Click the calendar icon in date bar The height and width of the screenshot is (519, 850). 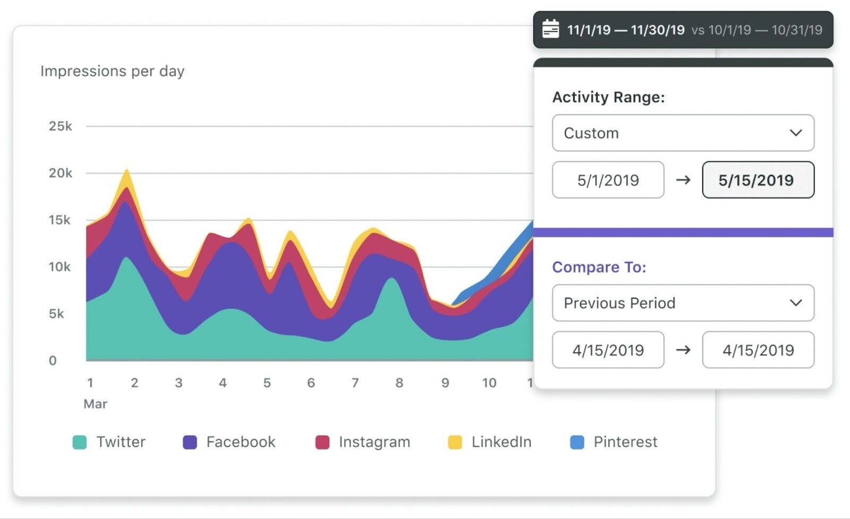point(550,29)
